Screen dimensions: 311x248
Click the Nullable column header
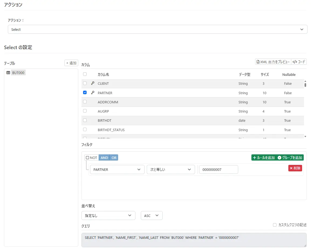pos(289,74)
